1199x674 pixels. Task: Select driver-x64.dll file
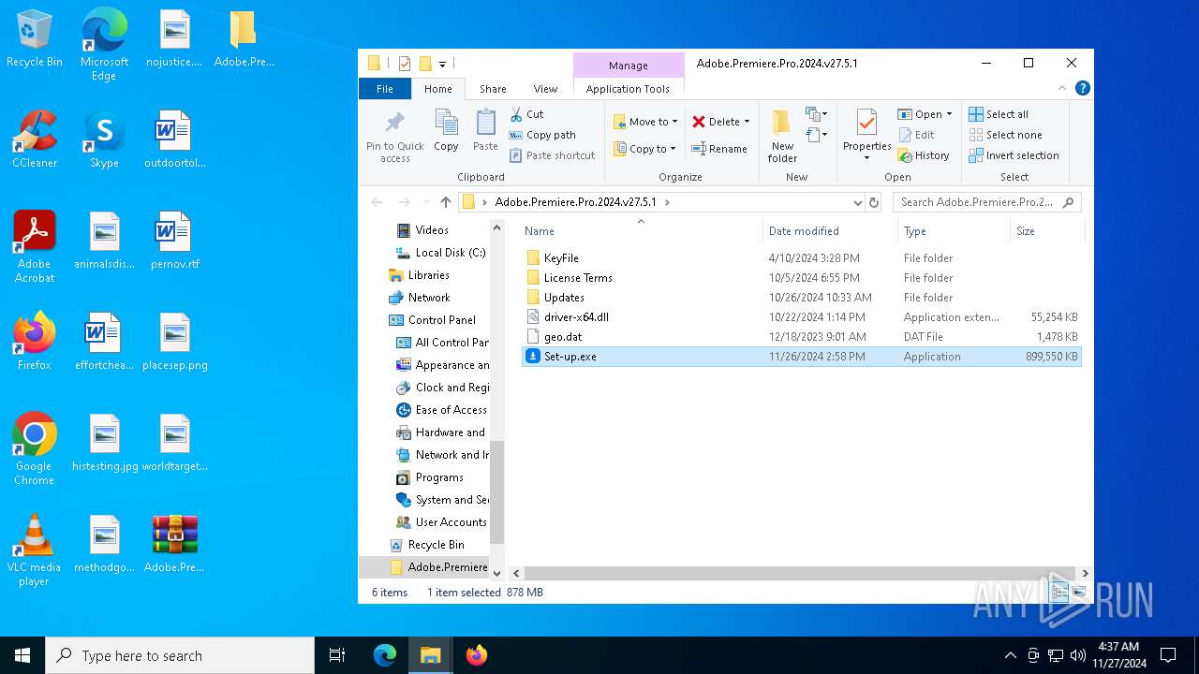(x=801, y=317)
